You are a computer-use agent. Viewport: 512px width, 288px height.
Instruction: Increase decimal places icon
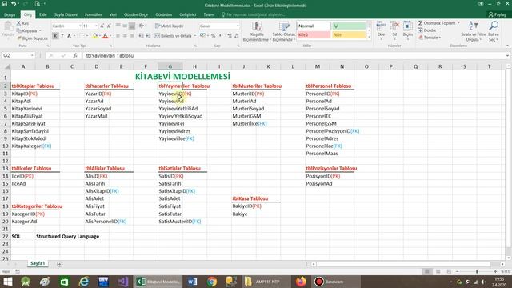(230, 36)
